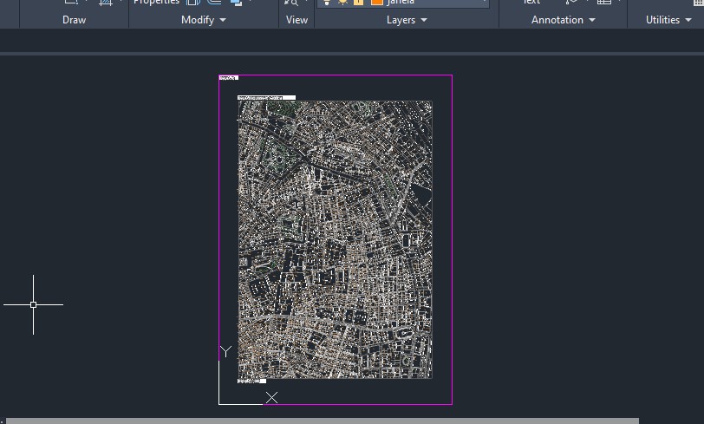The width and height of the screenshot is (704, 424).
Task: Click the Properties button in ribbon
Action: [x=156, y=3]
